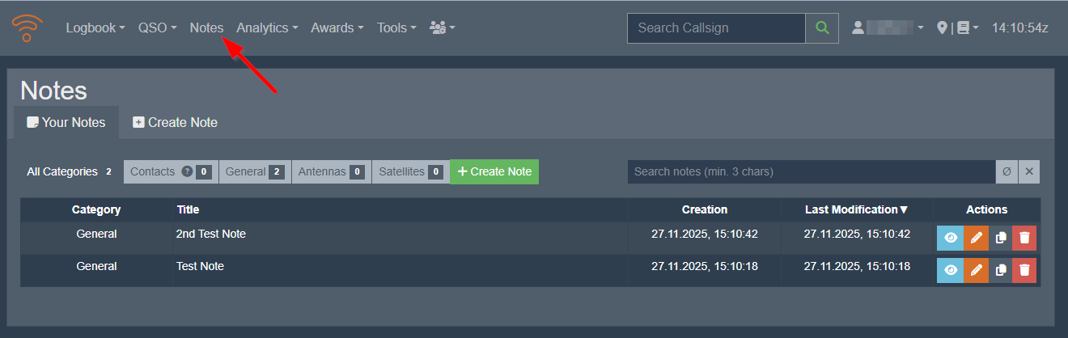Duplicate the 2nd Test Note

[1001, 238]
